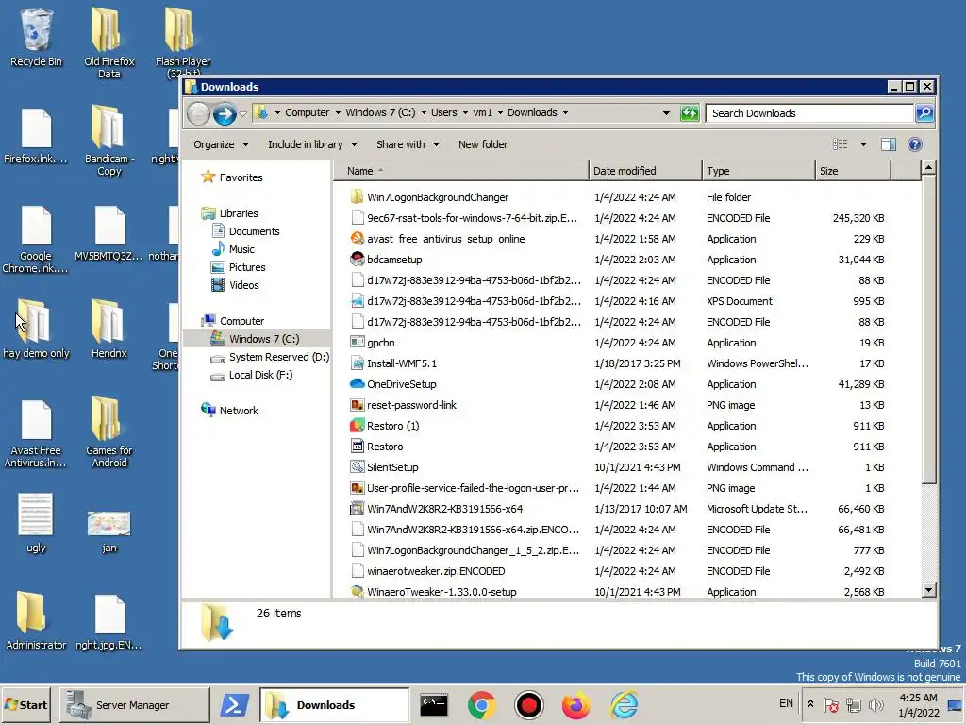Viewport: 966px width, 725px height.
Task: Click file list scrollbar up arrow
Action: [x=929, y=168]
